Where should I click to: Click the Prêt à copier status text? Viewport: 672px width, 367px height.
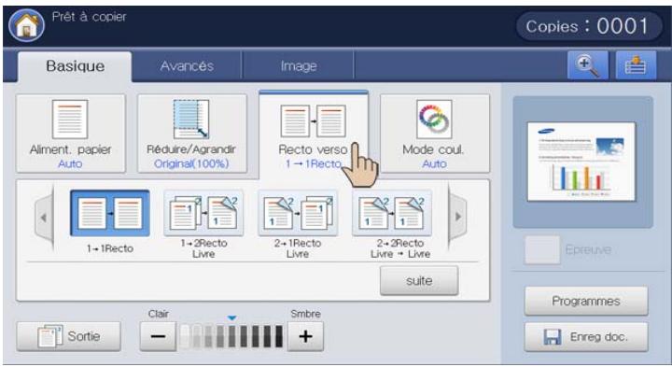point(90,17)
